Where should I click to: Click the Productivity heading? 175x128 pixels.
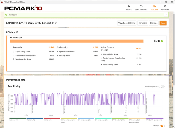(x=62, y=47)
